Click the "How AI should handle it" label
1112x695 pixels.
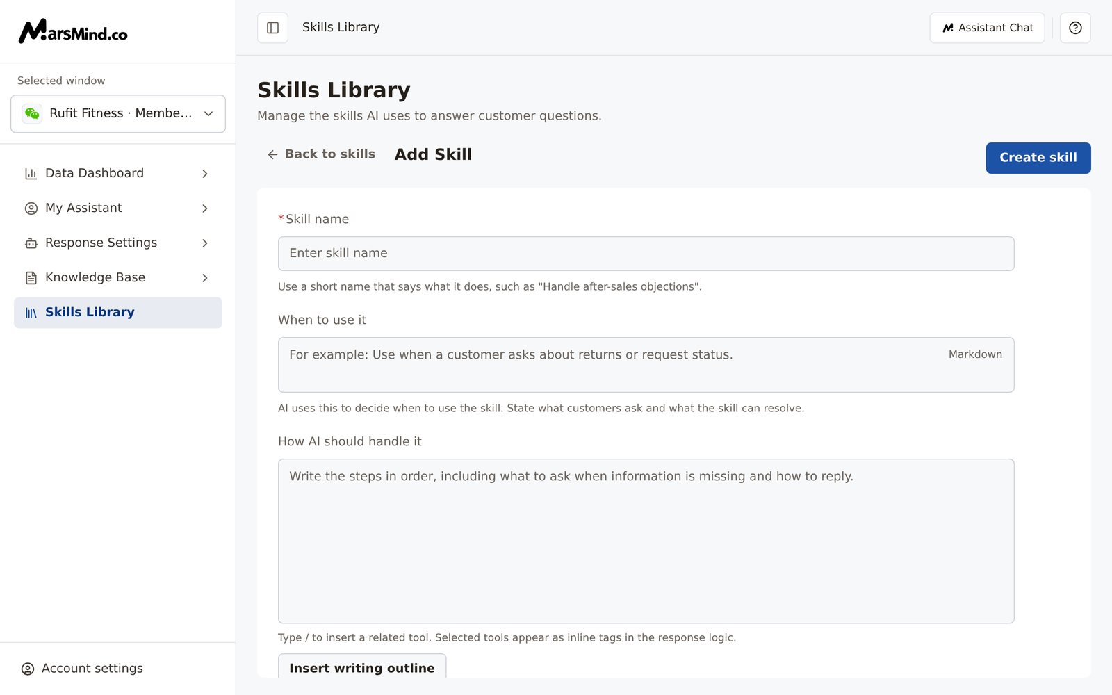coord(350,441)
